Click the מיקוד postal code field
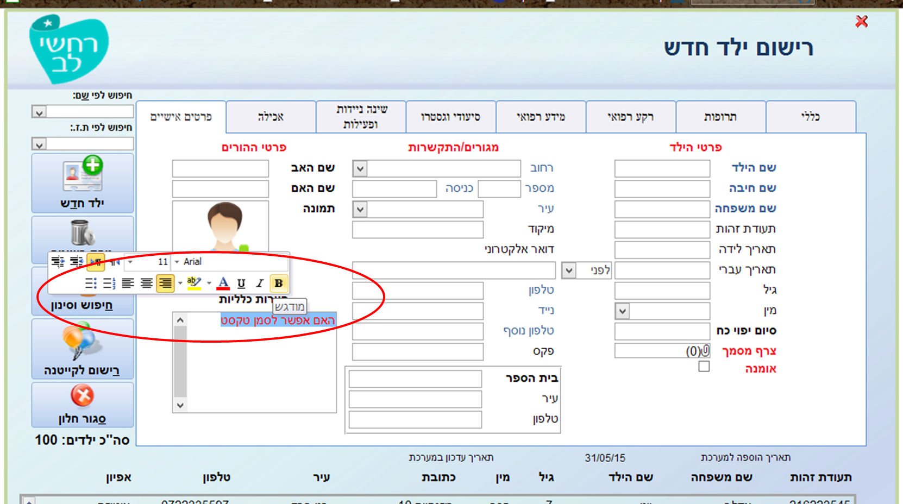903x504 pixels. click(418, 230)
